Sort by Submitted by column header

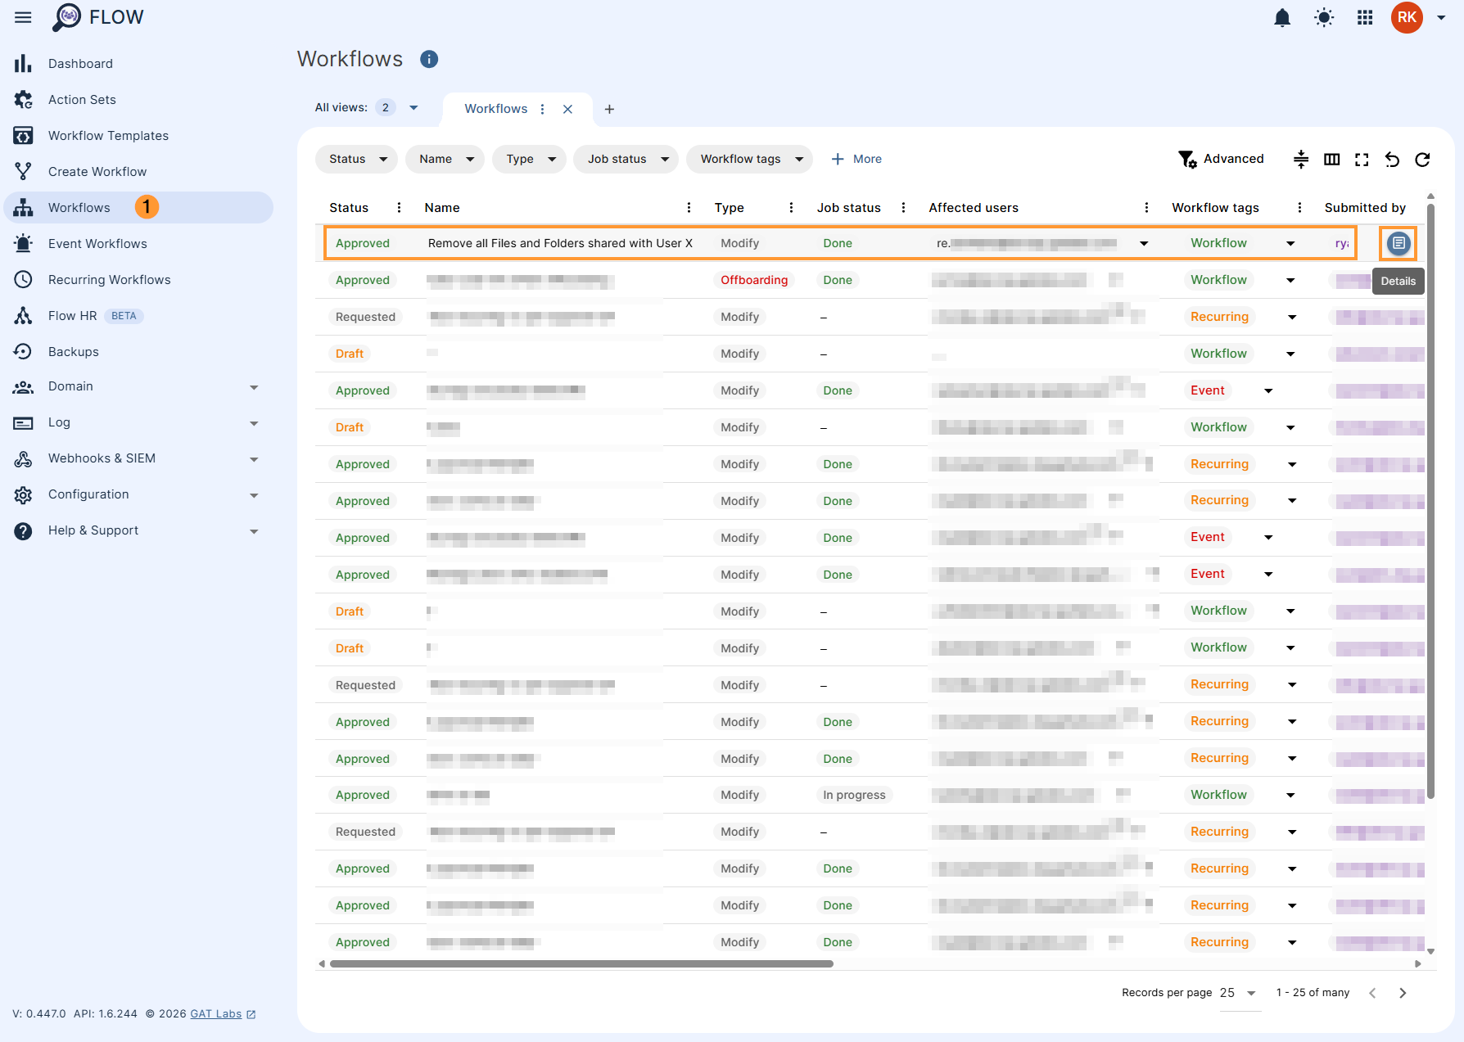[x=1365, y=208]
